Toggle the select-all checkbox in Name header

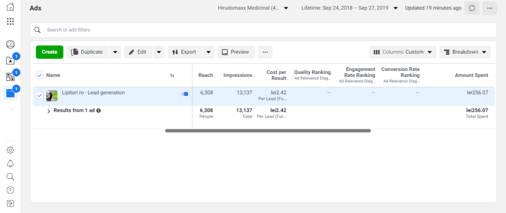(x=40, y=75)
